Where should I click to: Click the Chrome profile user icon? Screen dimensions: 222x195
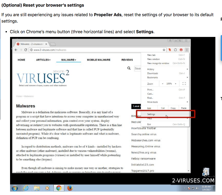(x=170, y=40)
